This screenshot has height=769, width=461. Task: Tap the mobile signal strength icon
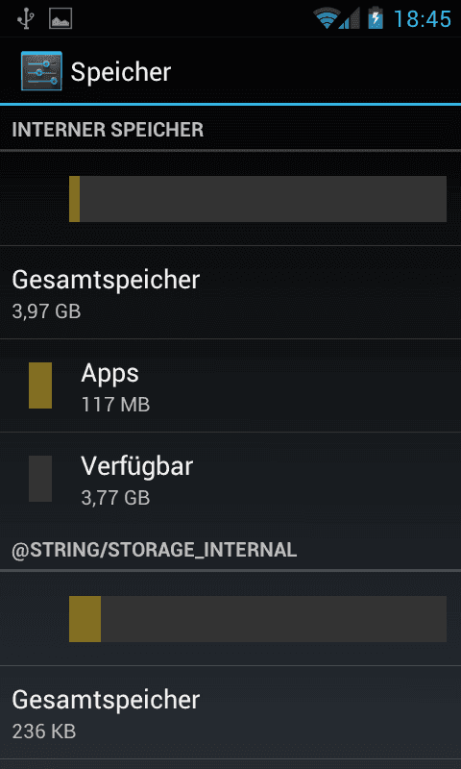point(351,18)
